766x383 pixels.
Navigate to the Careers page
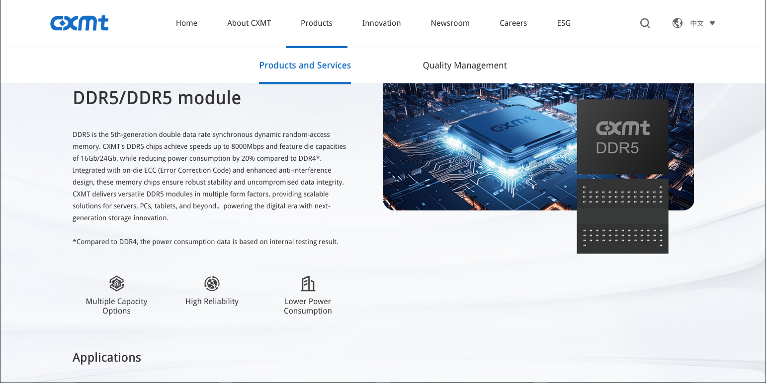[513, 23]
